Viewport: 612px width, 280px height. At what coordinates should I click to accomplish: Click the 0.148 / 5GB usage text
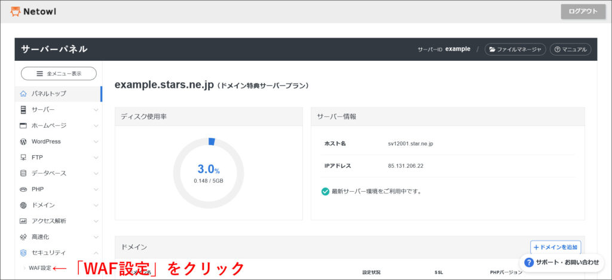click(209, 181)
